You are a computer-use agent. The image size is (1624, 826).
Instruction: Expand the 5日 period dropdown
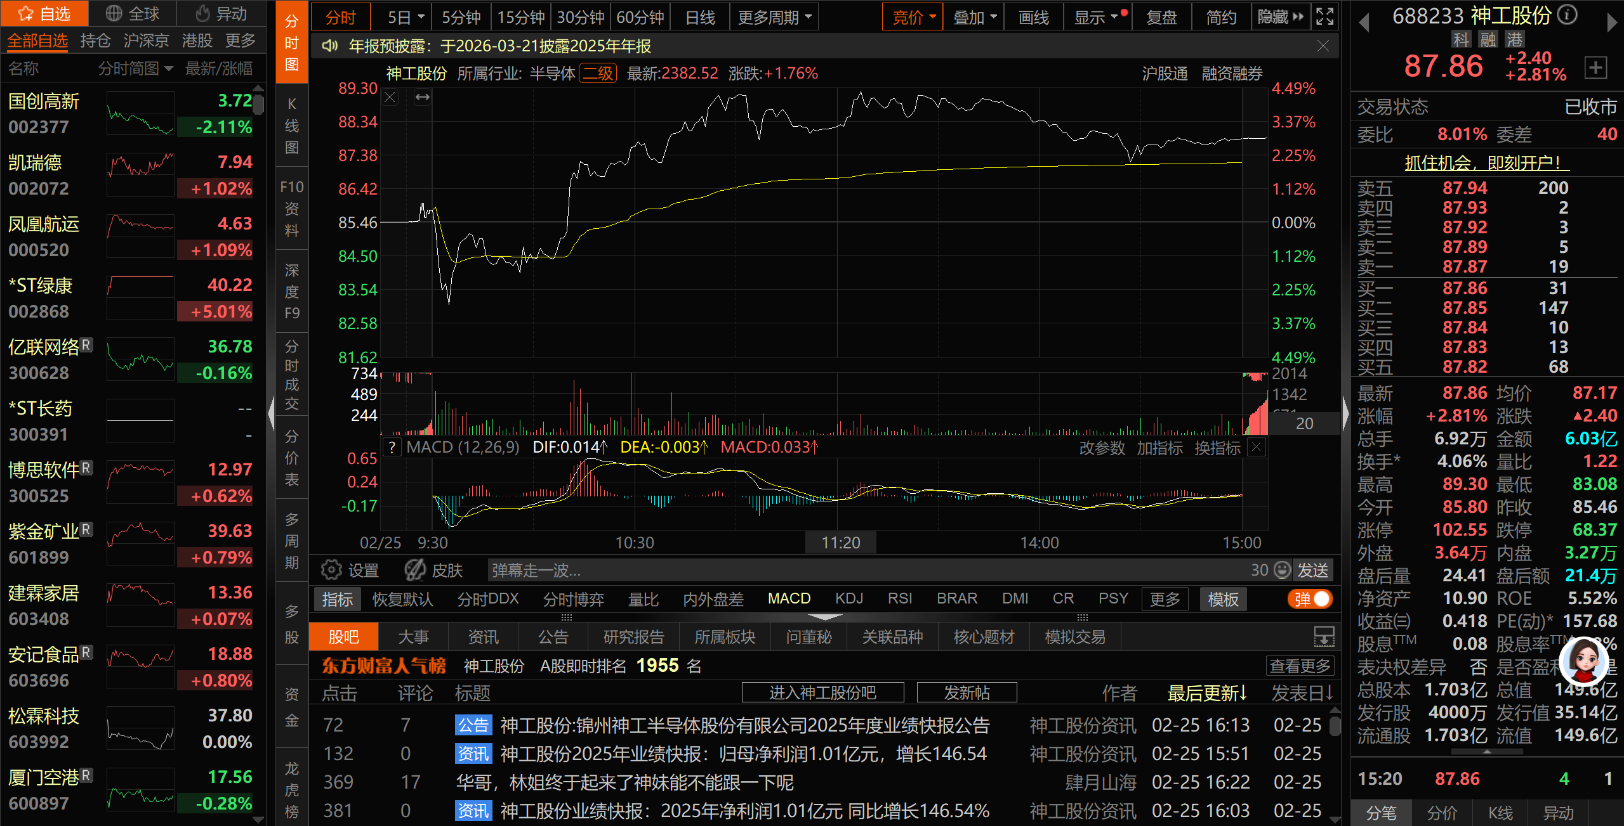point(420,17)
